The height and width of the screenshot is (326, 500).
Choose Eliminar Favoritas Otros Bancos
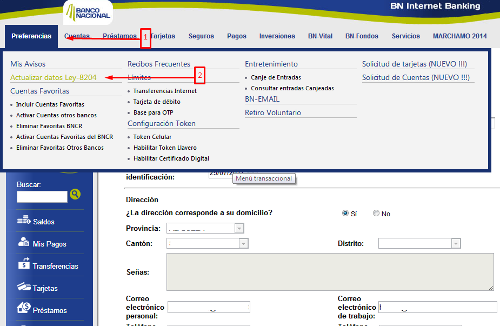point(60,148)
